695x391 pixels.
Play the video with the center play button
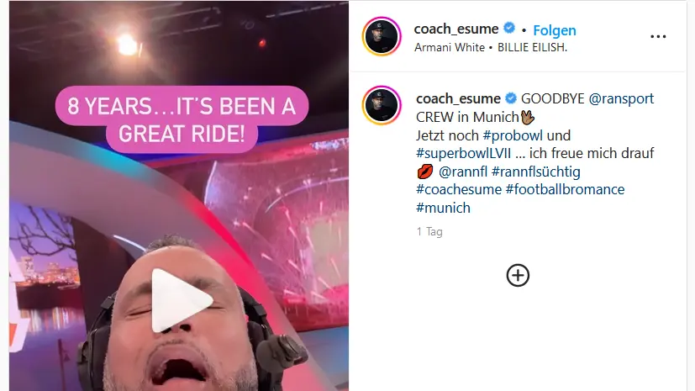coord(181,300)
